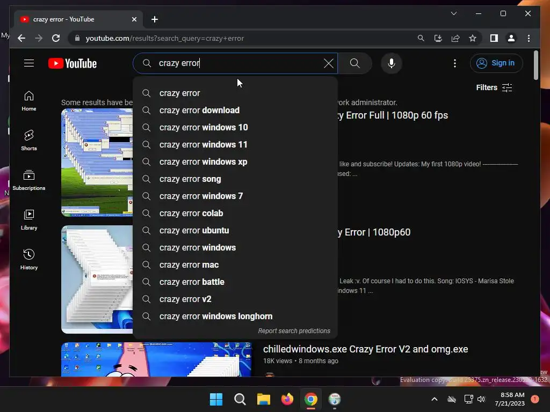Select the crazy error - YouTube tab
Viewport: 550px width, 412px height.
click(78, 19)
